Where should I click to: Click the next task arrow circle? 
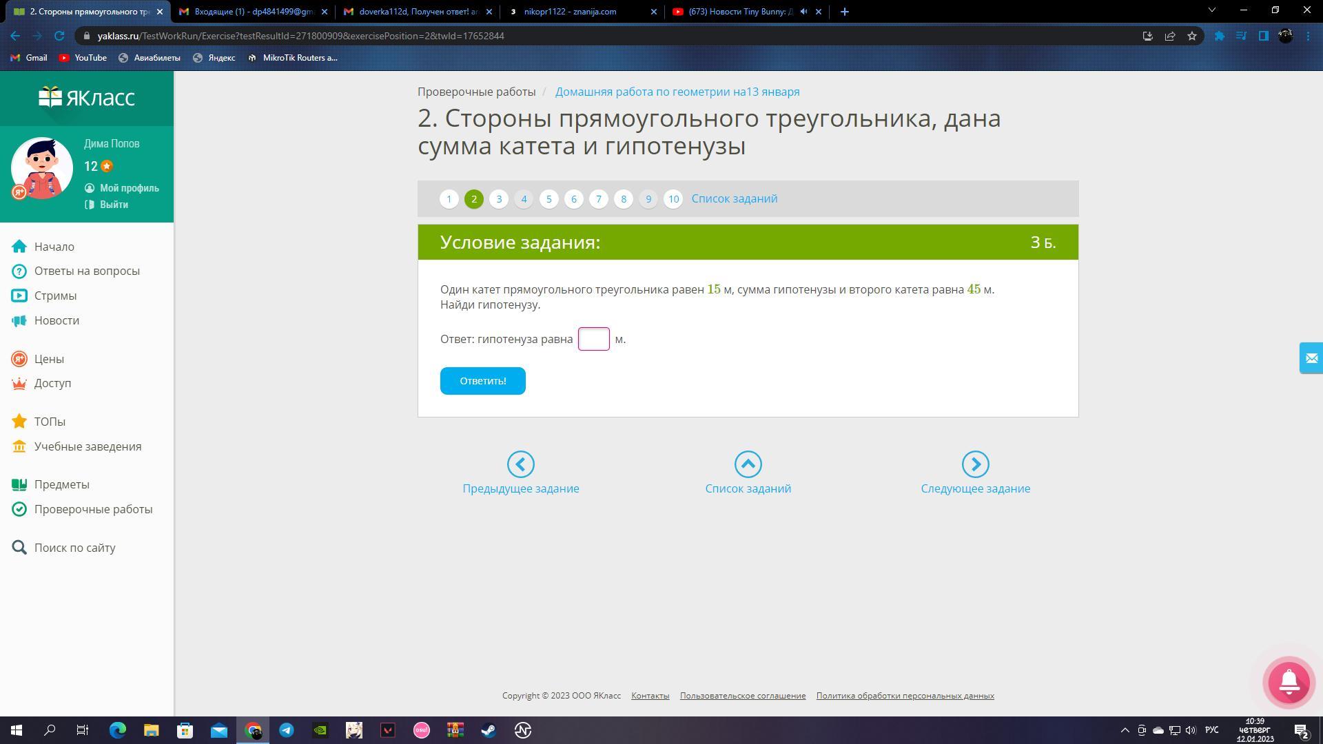976,464
